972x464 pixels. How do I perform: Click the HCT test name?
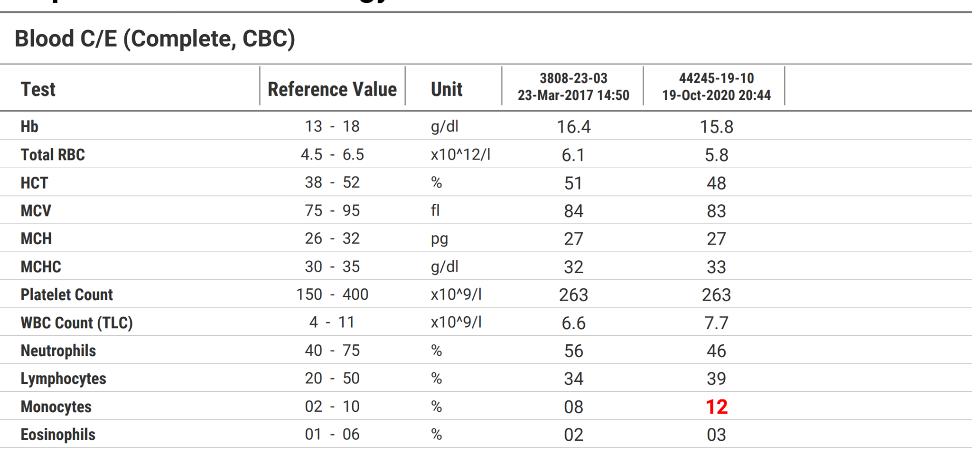tap(34, 183)
